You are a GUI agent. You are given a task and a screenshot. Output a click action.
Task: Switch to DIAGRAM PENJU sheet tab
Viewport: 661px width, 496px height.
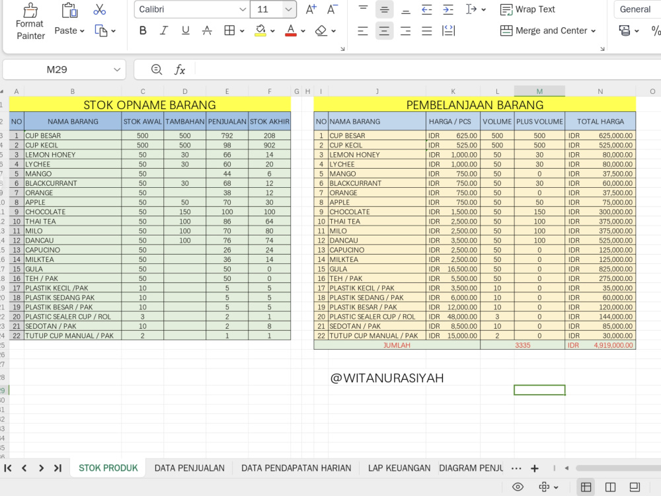(471, 468)
